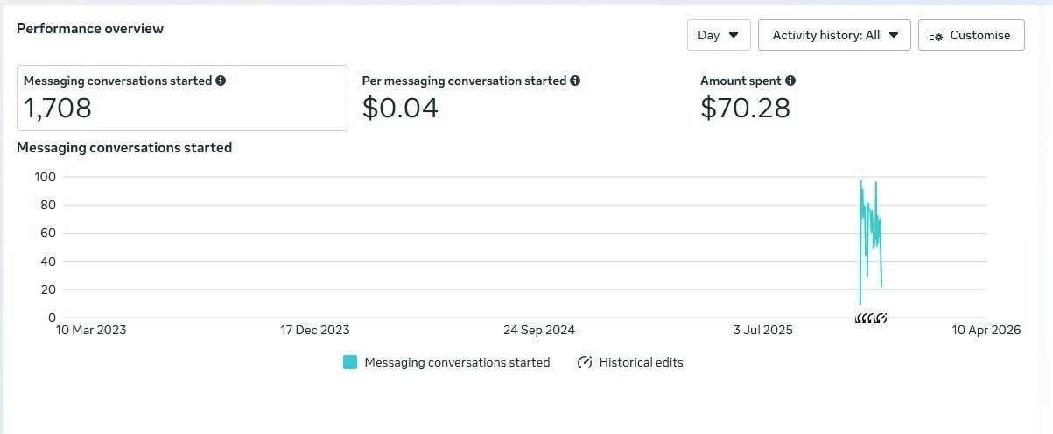Click info icon beside Messaging conversations started
The width and height of the screenshot is (1053, 434).
(221, 80)
